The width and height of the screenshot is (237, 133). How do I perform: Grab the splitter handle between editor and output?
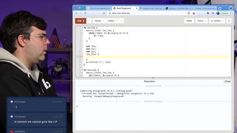(x=153, y=78)
